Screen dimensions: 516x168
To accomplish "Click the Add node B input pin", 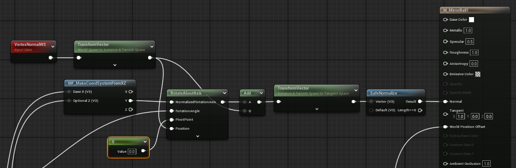I will click(245, 111).
